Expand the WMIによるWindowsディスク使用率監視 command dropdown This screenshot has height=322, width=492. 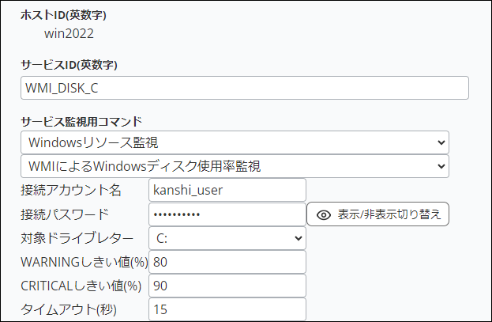(235, 166)
